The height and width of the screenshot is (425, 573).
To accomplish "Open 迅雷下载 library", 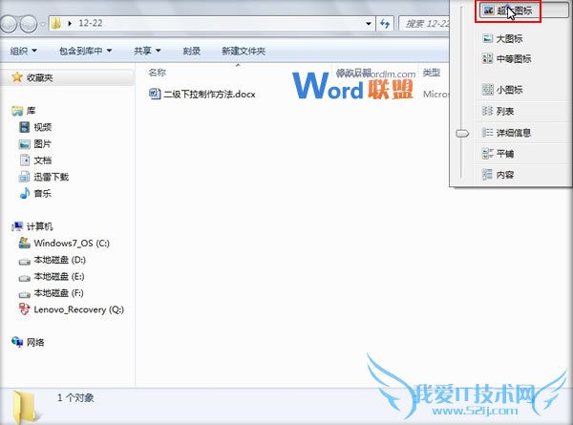I will point(52,177).
